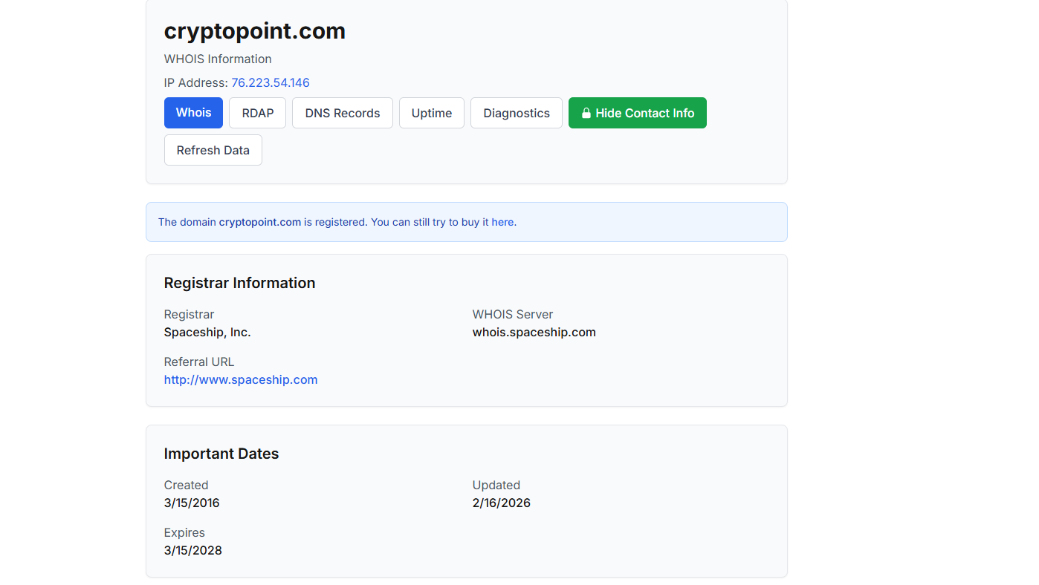Viewport: 1039px width, 585px height.
Task: Click the Registrar Information section header
Action: click(239, 283)
